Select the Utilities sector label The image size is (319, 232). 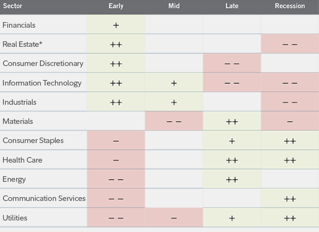pos(15,218)
